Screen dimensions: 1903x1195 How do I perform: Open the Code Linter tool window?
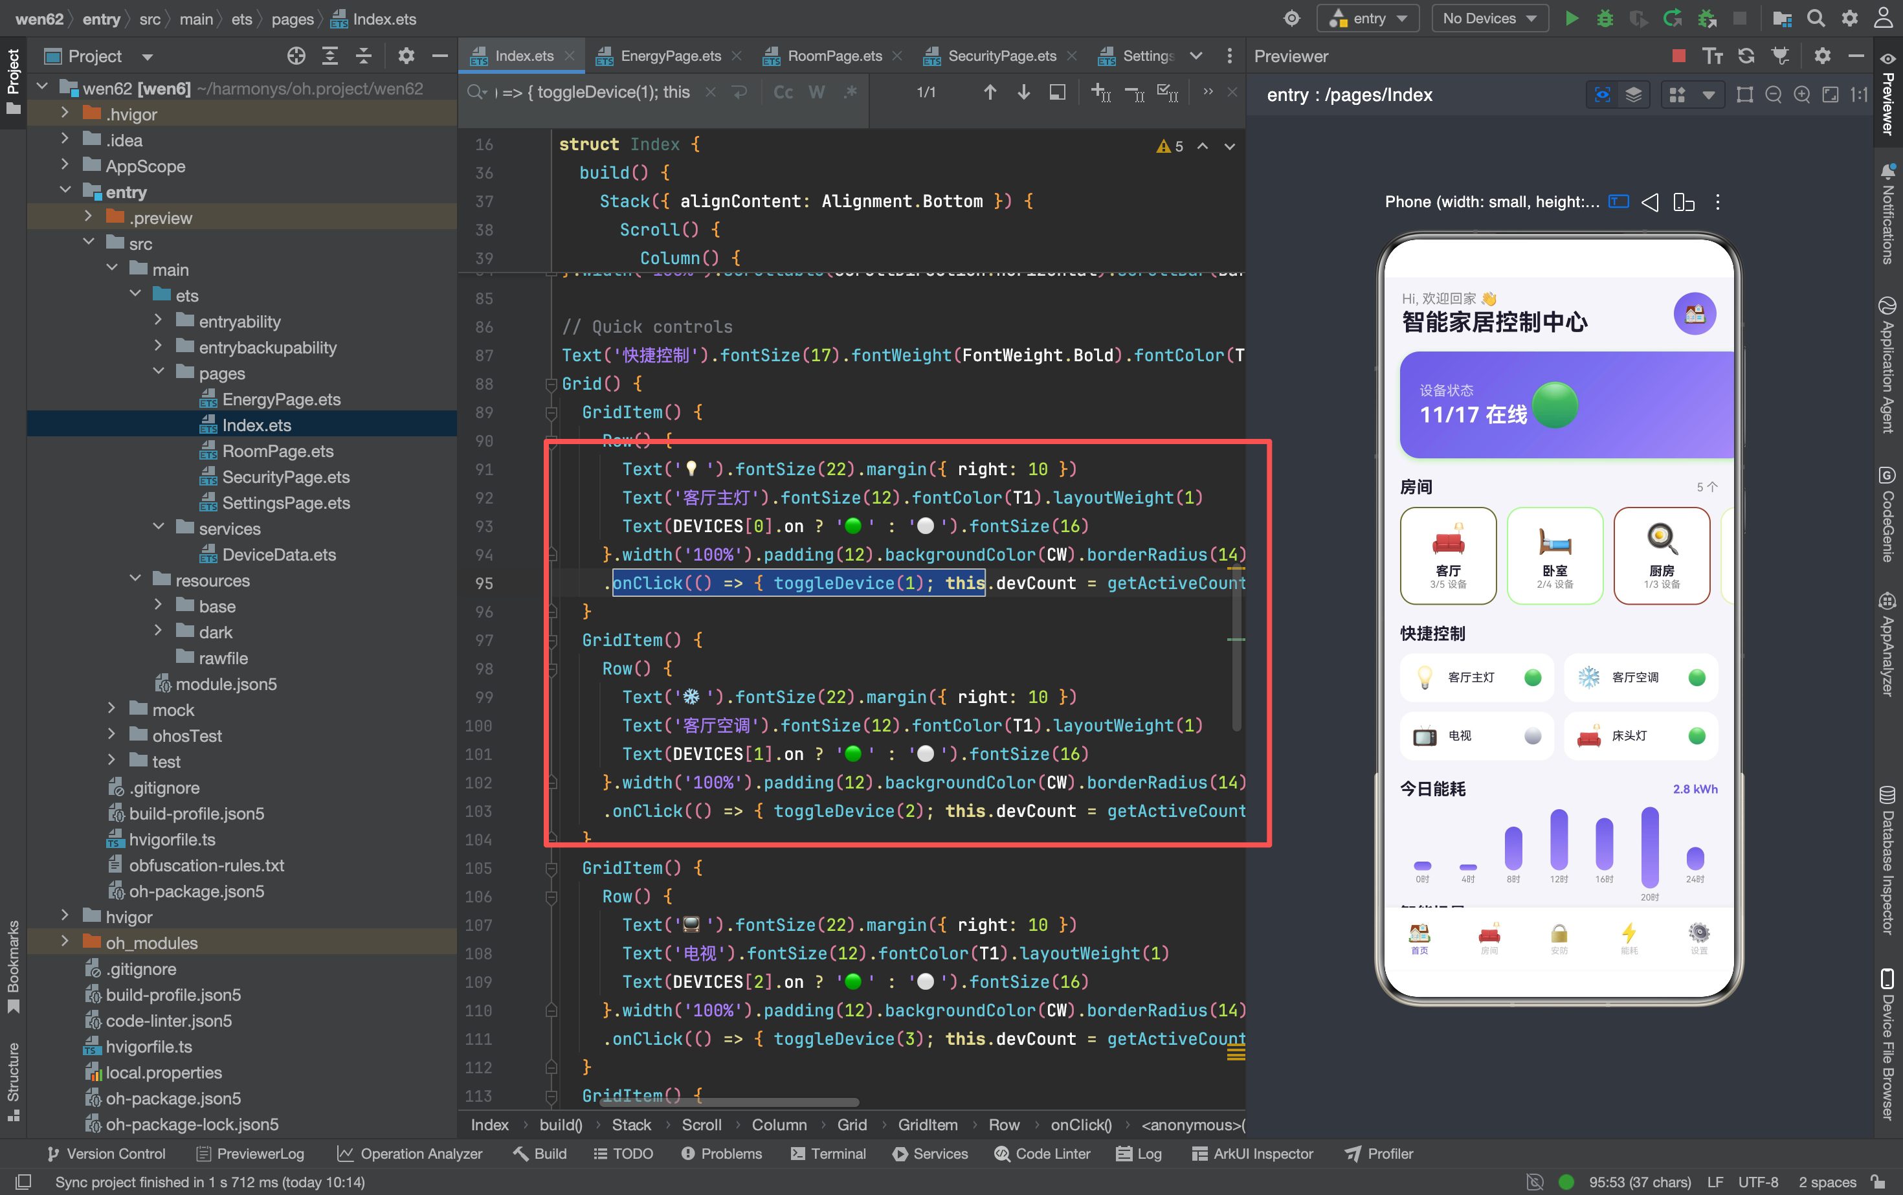(x=1042, y=1154)
